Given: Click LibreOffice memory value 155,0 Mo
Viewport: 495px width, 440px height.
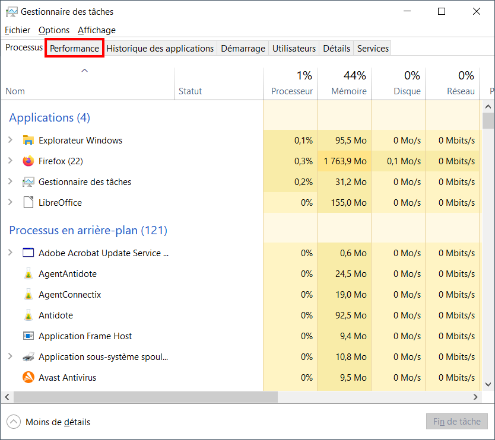Looking at the screenshot, I should tap(348, 202).
